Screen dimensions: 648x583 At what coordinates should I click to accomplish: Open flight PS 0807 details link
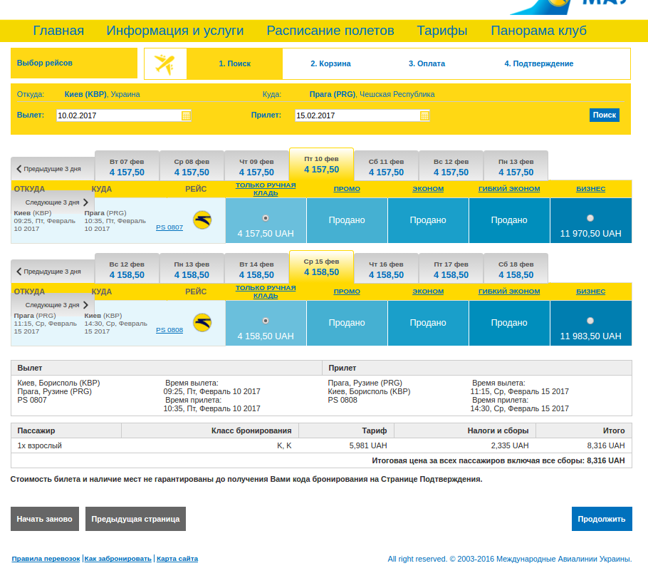pos(169,227)
